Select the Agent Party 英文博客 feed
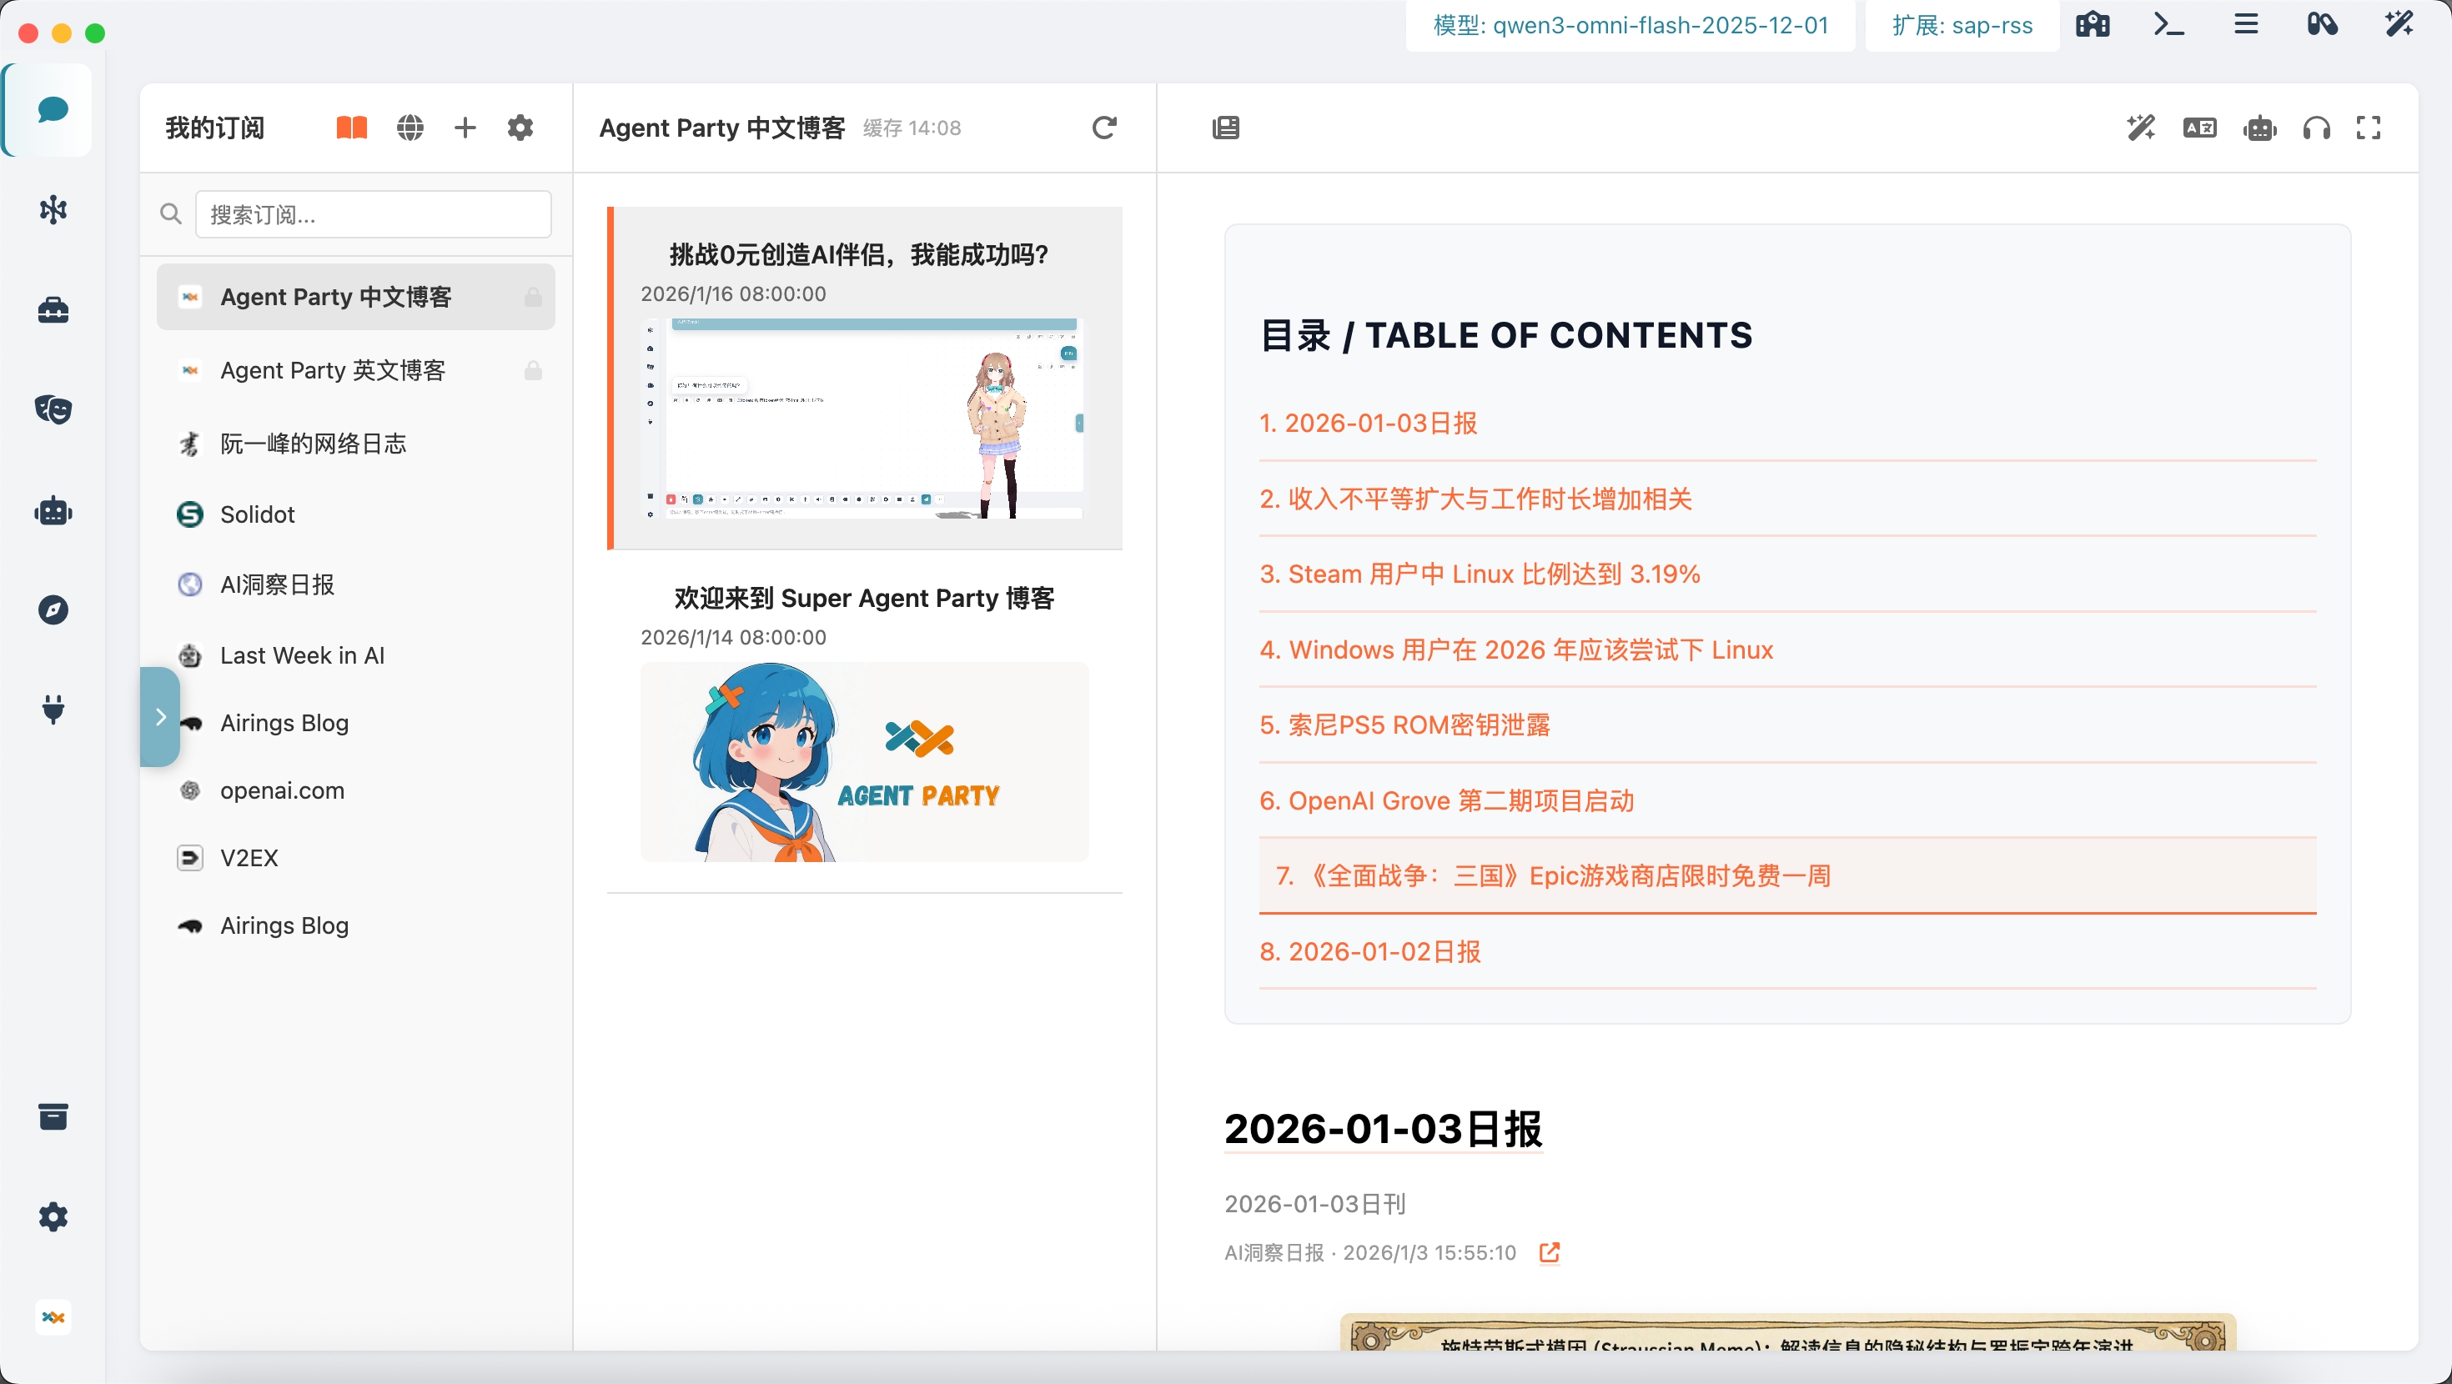This screenshot has height=1384, width=2452. click(x=356, y=370)
